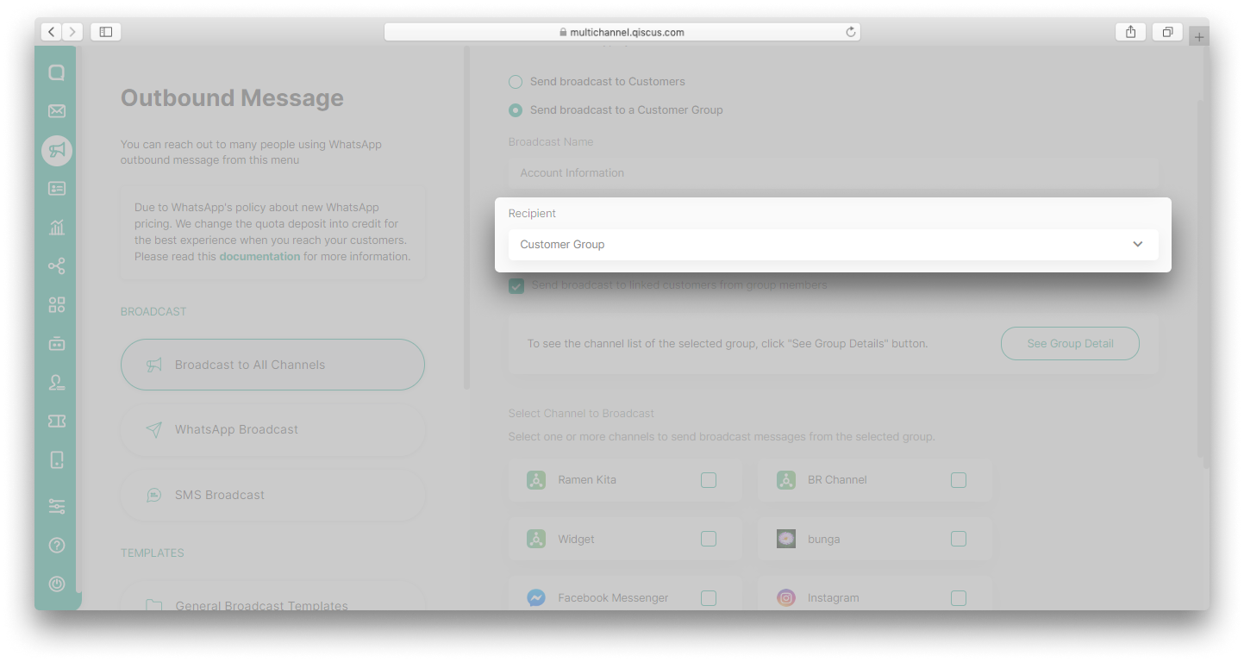Check the Instagram channel checkbox
The image size is (1244, 662).
(959, 597)
